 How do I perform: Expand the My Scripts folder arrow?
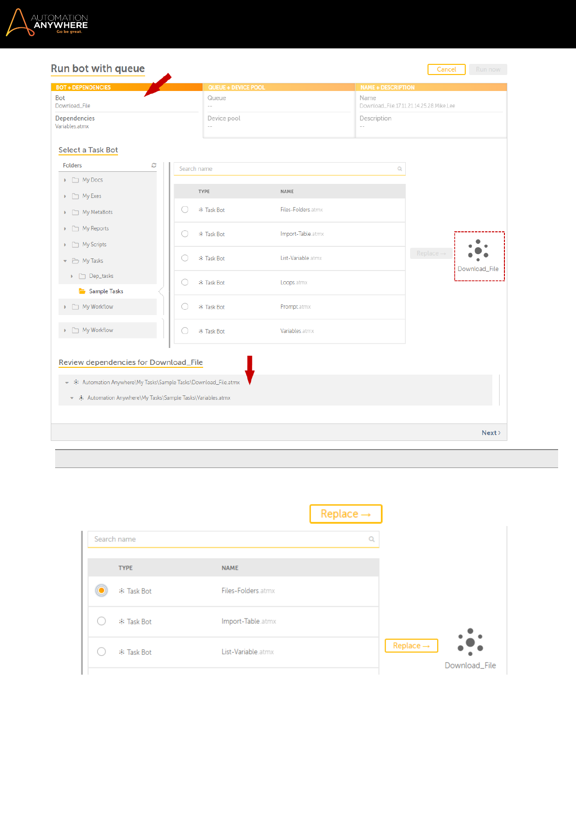click(65, 245)
